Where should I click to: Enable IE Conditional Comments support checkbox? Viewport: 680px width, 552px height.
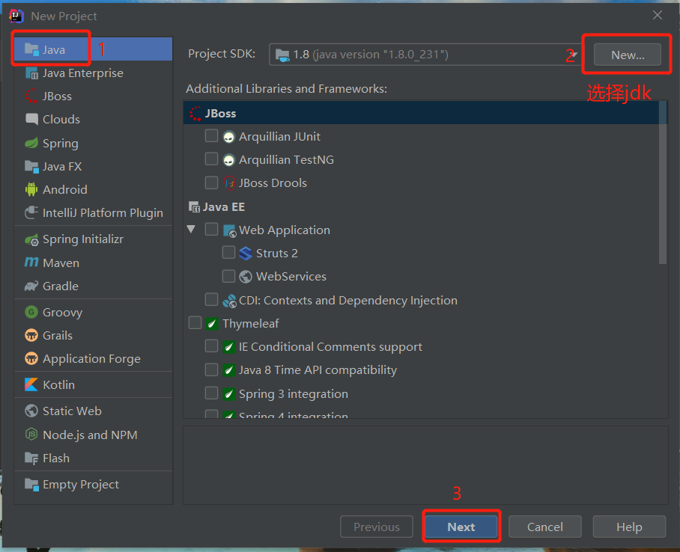[x=211, y=346]
